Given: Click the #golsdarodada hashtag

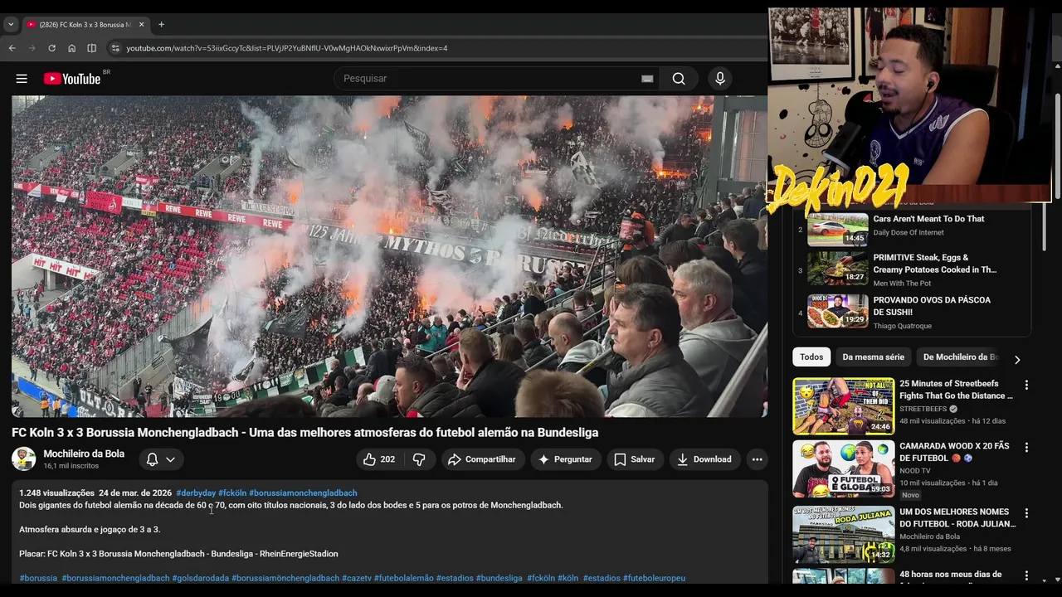Looking at the screenshot, I should [x=200, y=578].
